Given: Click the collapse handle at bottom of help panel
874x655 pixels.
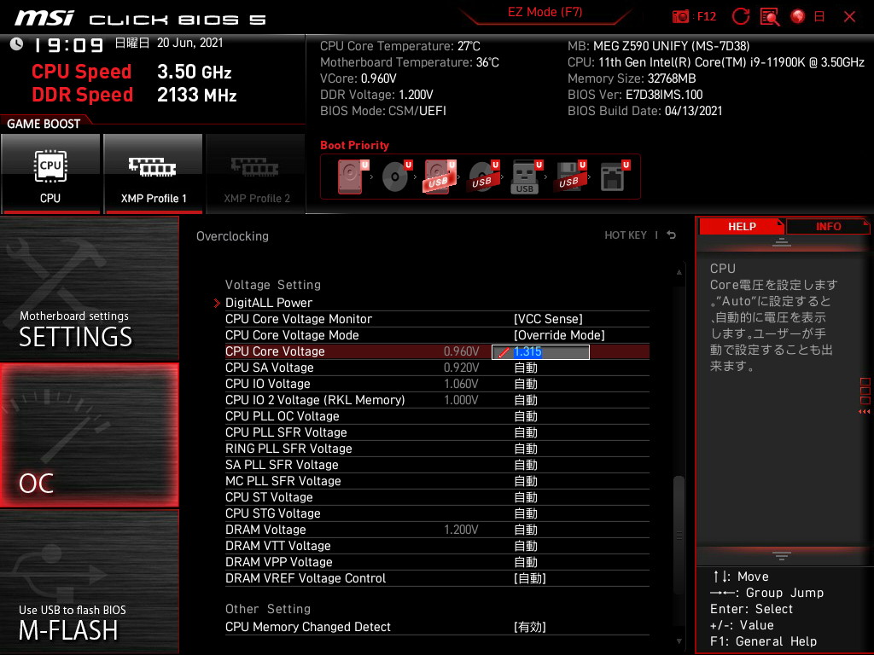Looking at the screenshot, I should pyautogui.click(x=782, y=556).
